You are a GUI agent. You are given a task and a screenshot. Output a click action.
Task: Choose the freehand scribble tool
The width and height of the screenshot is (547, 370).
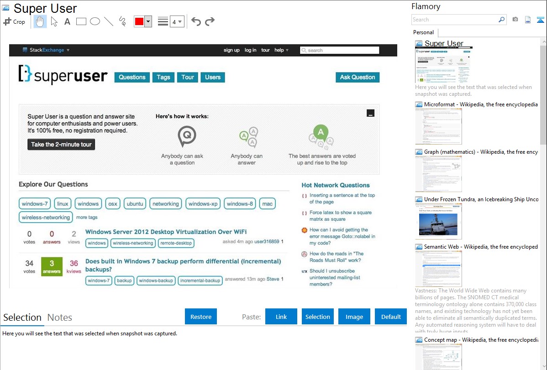[x=122, y=21]
